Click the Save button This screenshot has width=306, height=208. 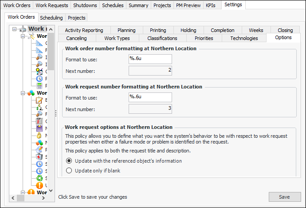(284, 197)
